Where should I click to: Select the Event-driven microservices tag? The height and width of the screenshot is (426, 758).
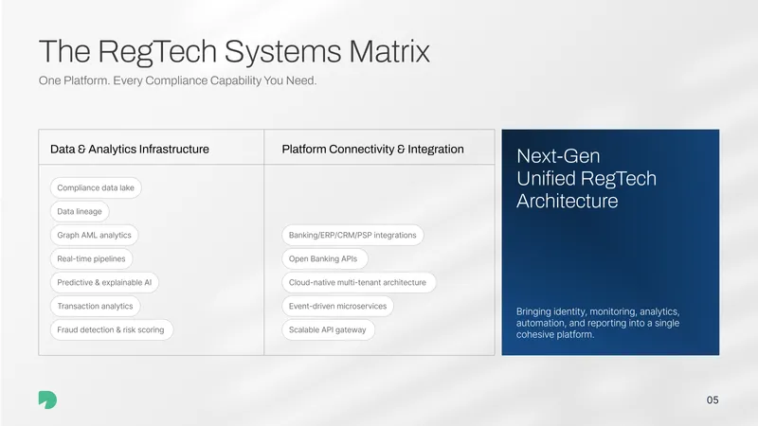[337, 306]
